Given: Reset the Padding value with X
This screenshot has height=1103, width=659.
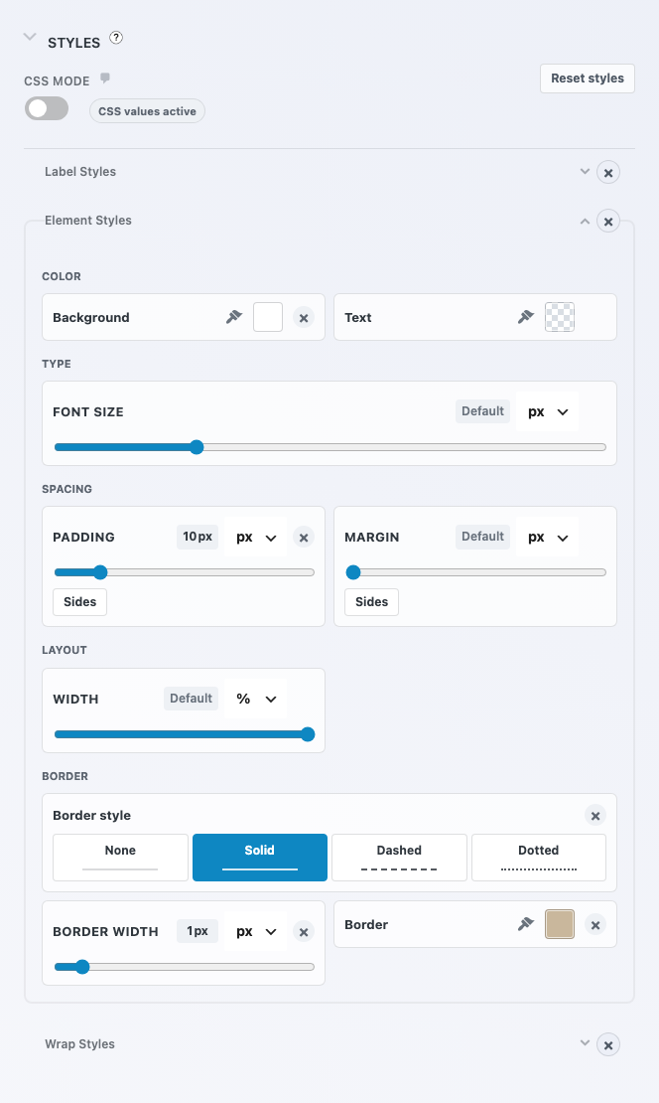Looking at the screenshot, I should pos(304,538).
